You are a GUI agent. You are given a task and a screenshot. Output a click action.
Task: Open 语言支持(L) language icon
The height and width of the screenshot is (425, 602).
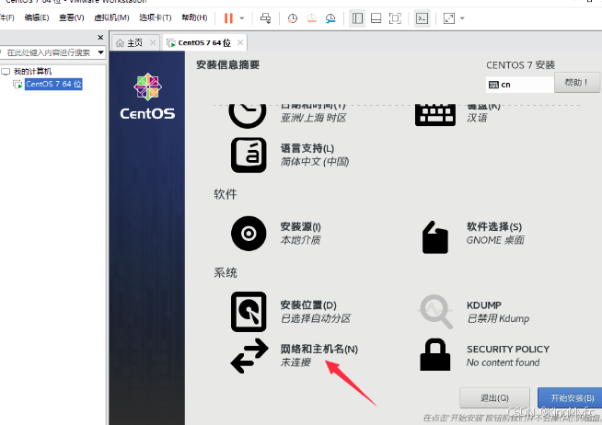[x=249, y=155]
